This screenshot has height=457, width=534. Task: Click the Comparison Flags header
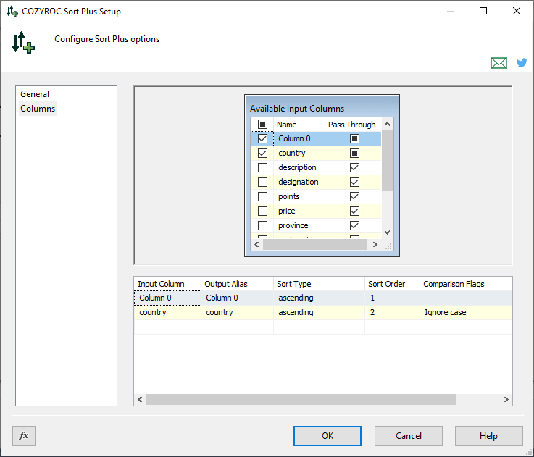point(466,284)
